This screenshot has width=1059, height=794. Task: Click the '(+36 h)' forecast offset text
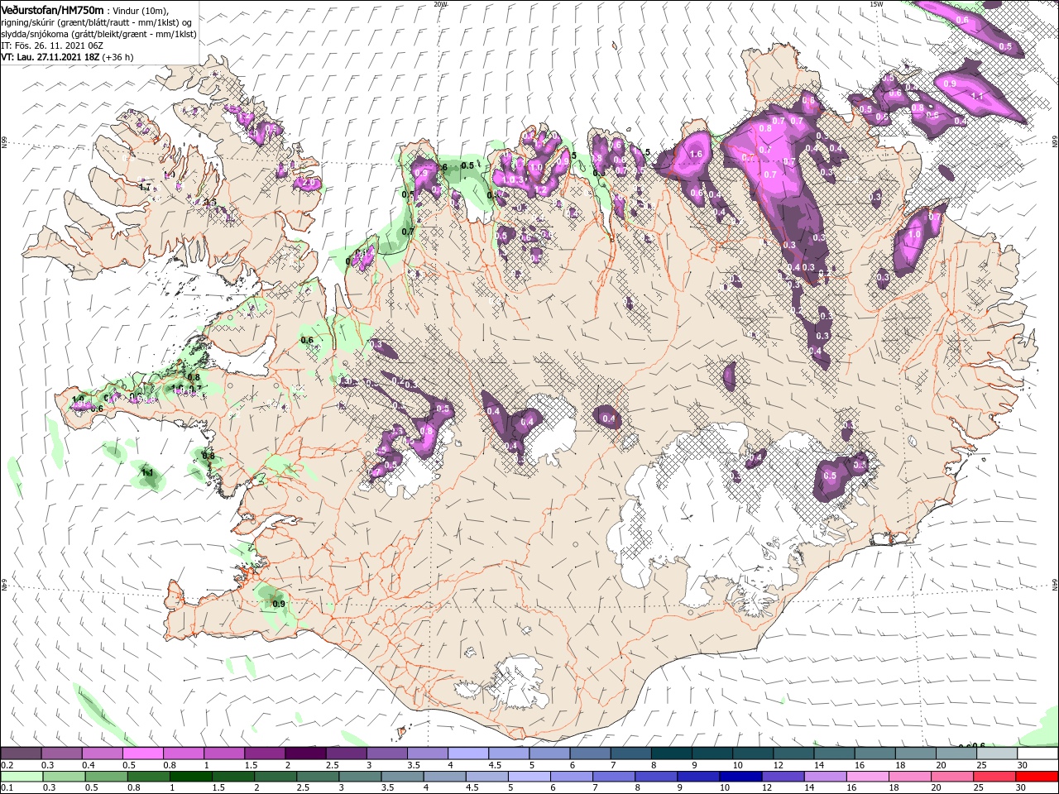119,57
